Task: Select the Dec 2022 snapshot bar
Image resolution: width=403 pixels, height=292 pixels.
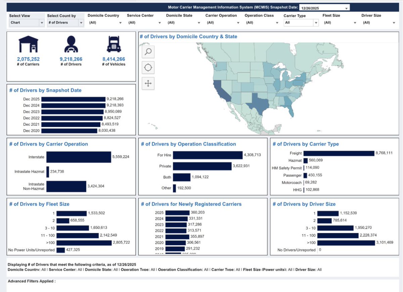Action: [72, 118]
